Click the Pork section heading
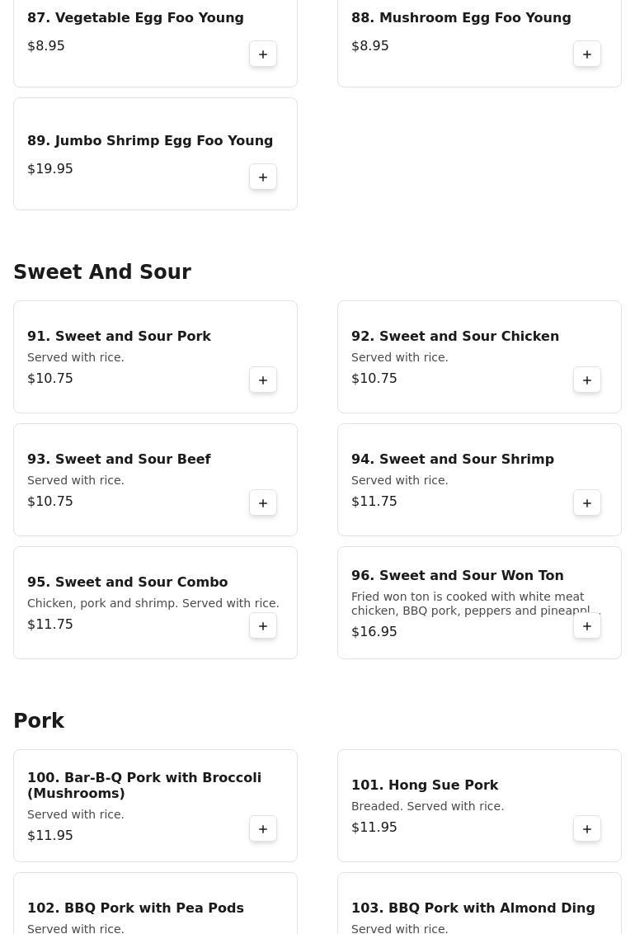 point(39,721)
